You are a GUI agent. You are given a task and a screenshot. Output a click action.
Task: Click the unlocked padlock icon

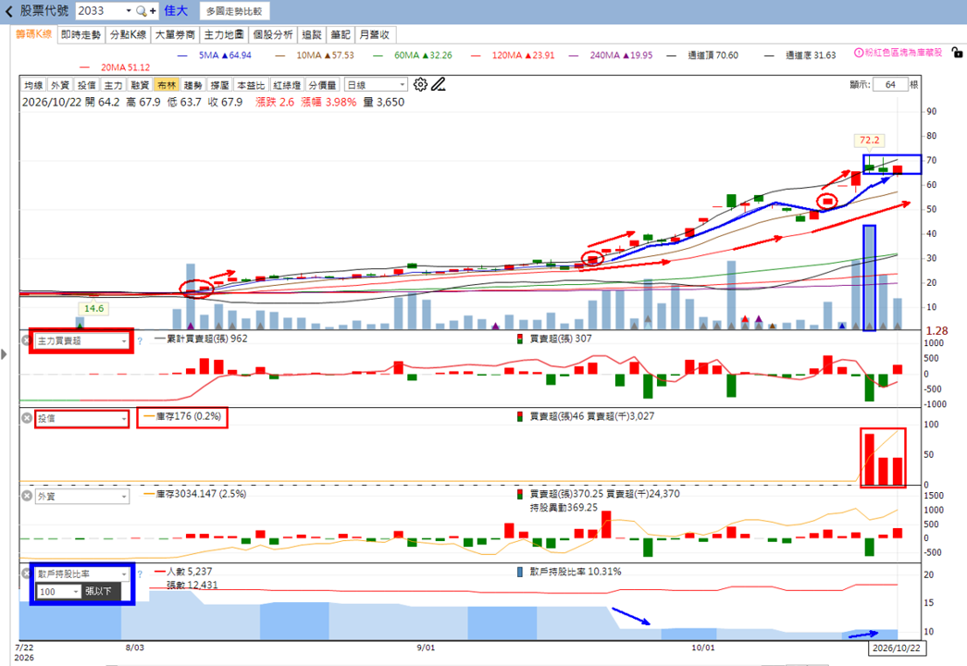click(957, 53)
